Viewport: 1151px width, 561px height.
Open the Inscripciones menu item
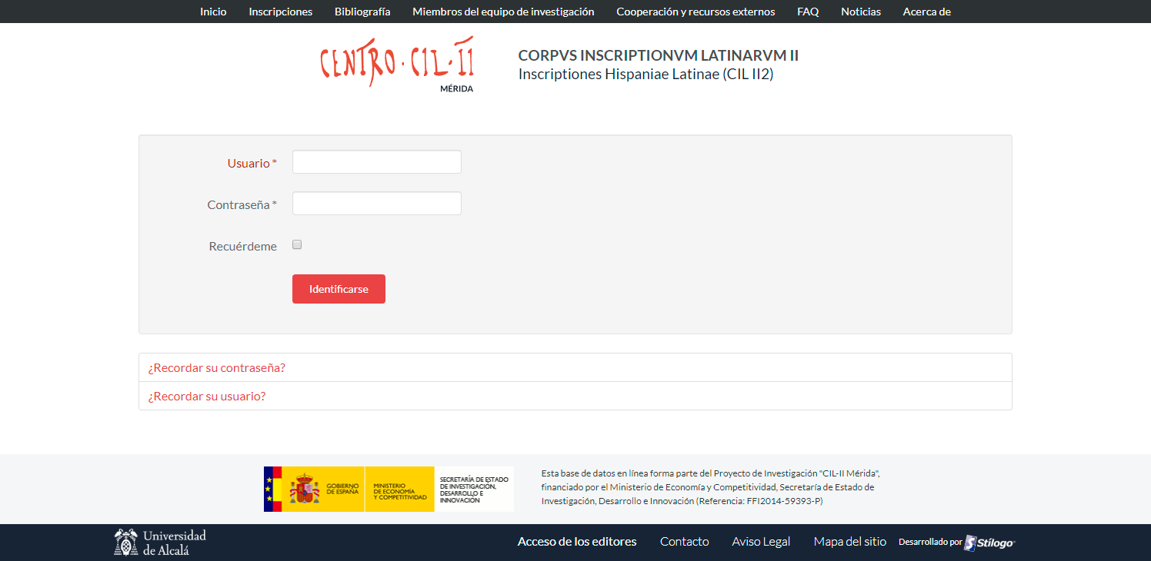pyautogui.click(x=280, y=12)
